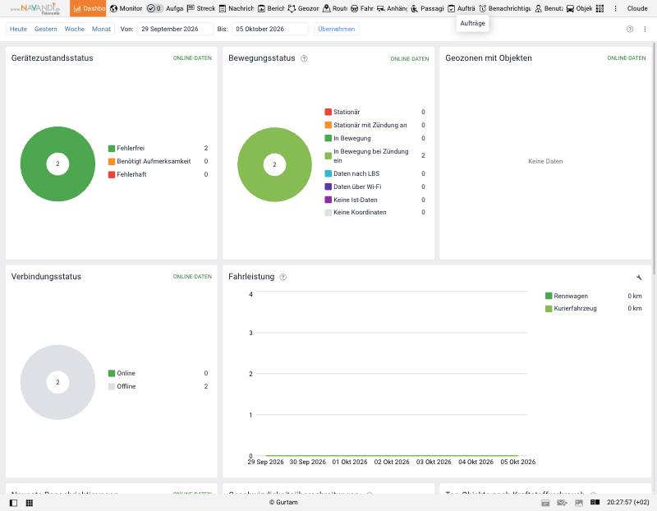Open dashboard options menu under Cloude

click(645, 29)
